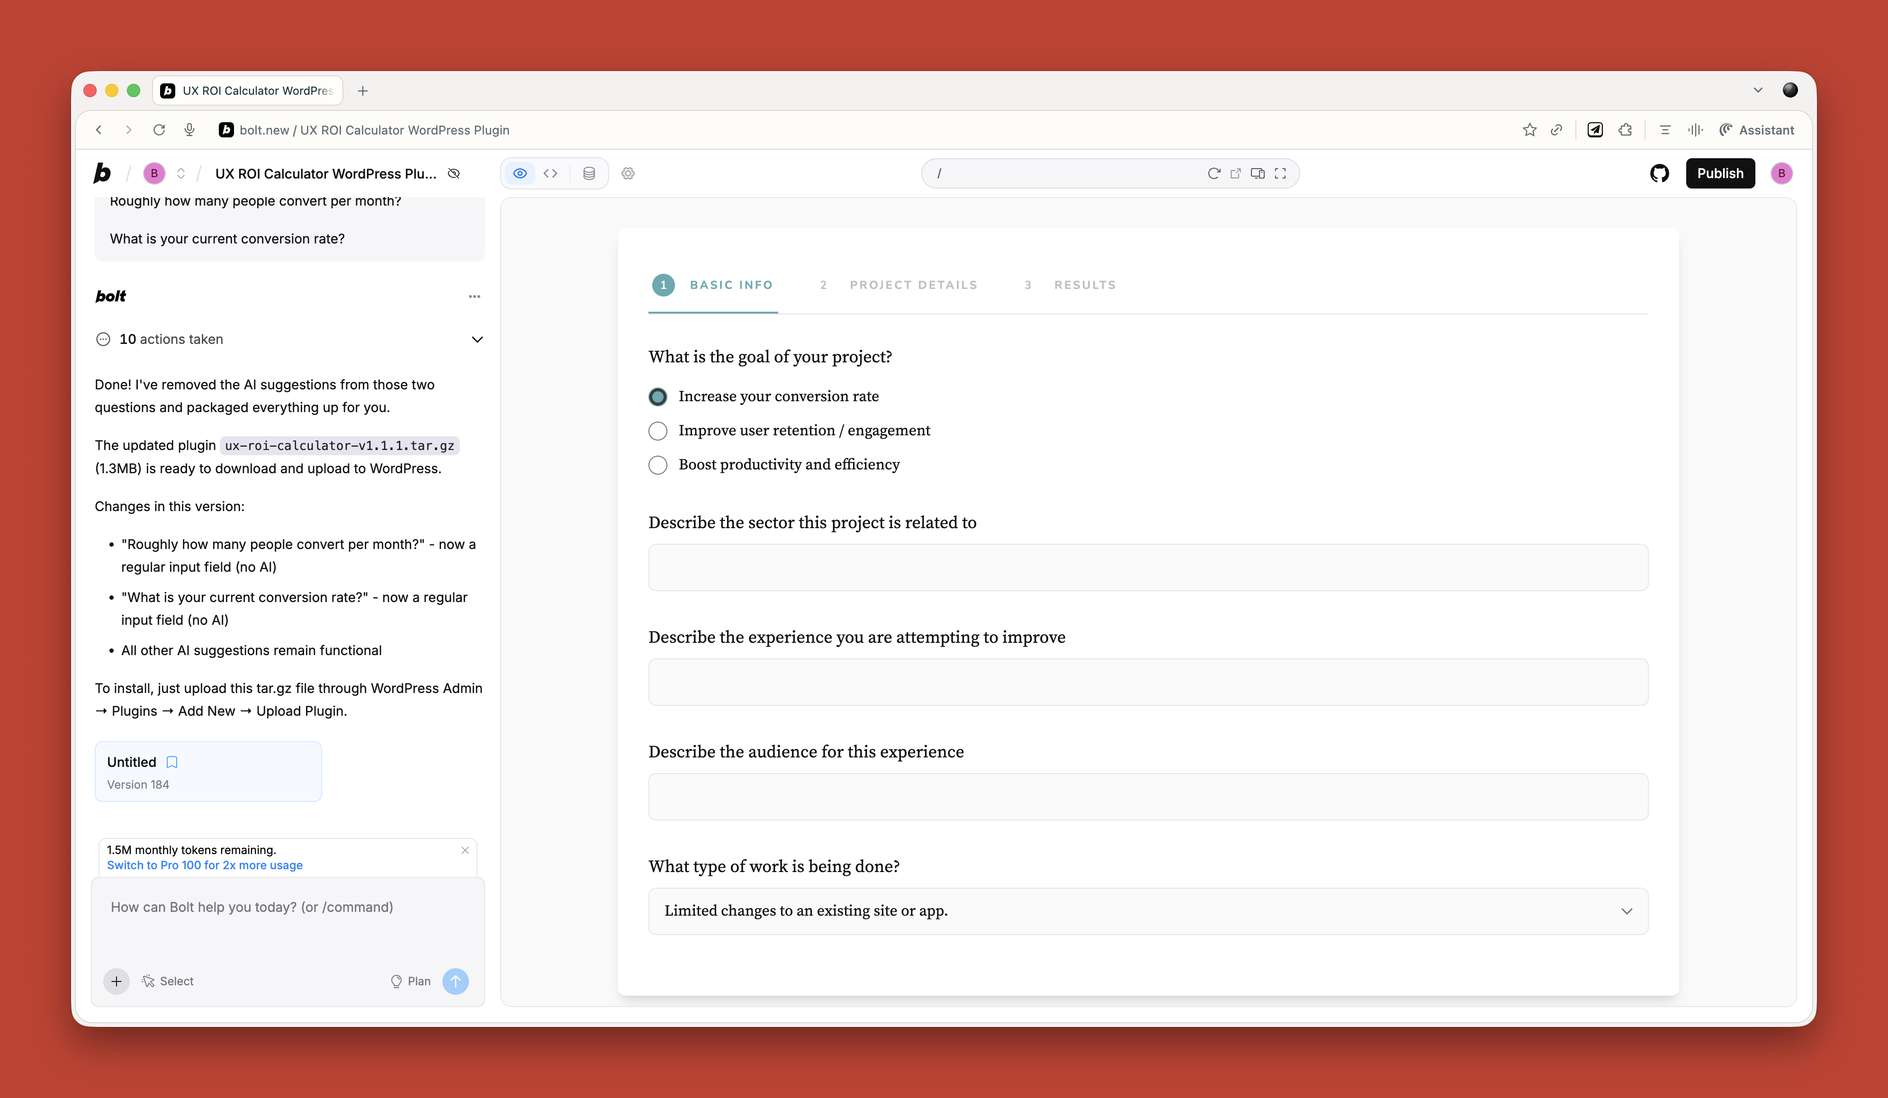Open the type of work dropdown
Image resolution: width=1888 pixels, height=1098 pixels.
pos(1147,910)
